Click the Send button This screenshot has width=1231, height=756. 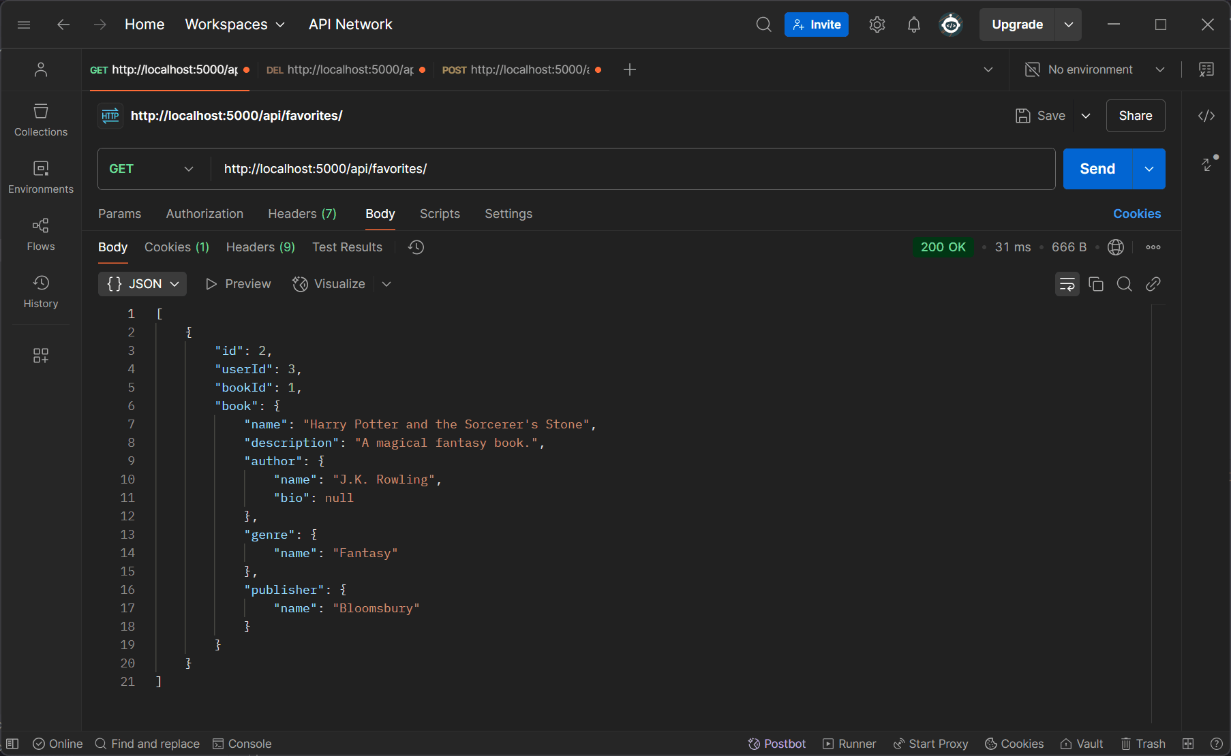click(x=1097, y=169)
